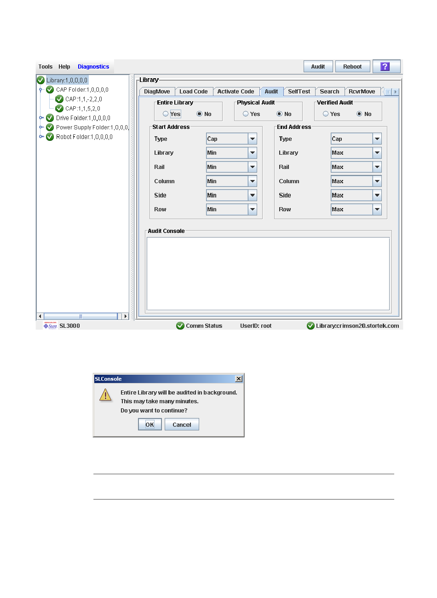Select Yes for Entire Library
437x598 pixels.
tap(166, 114)
